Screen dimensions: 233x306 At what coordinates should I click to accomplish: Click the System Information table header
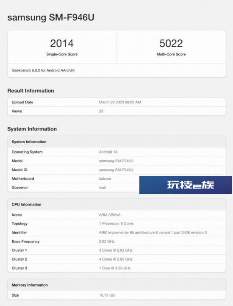(x=116, y=142)
